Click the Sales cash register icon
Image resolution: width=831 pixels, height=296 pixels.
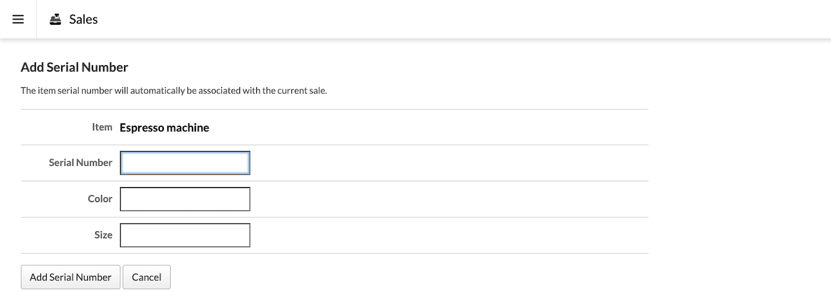click(x=55, y=19)
